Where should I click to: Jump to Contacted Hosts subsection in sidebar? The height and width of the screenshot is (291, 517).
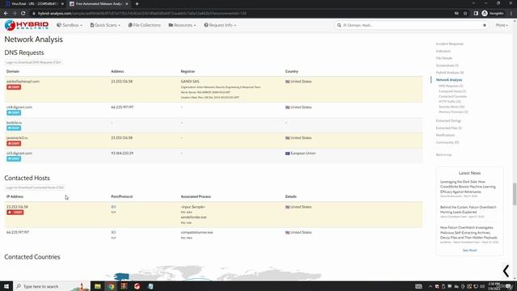pos(452,91)
